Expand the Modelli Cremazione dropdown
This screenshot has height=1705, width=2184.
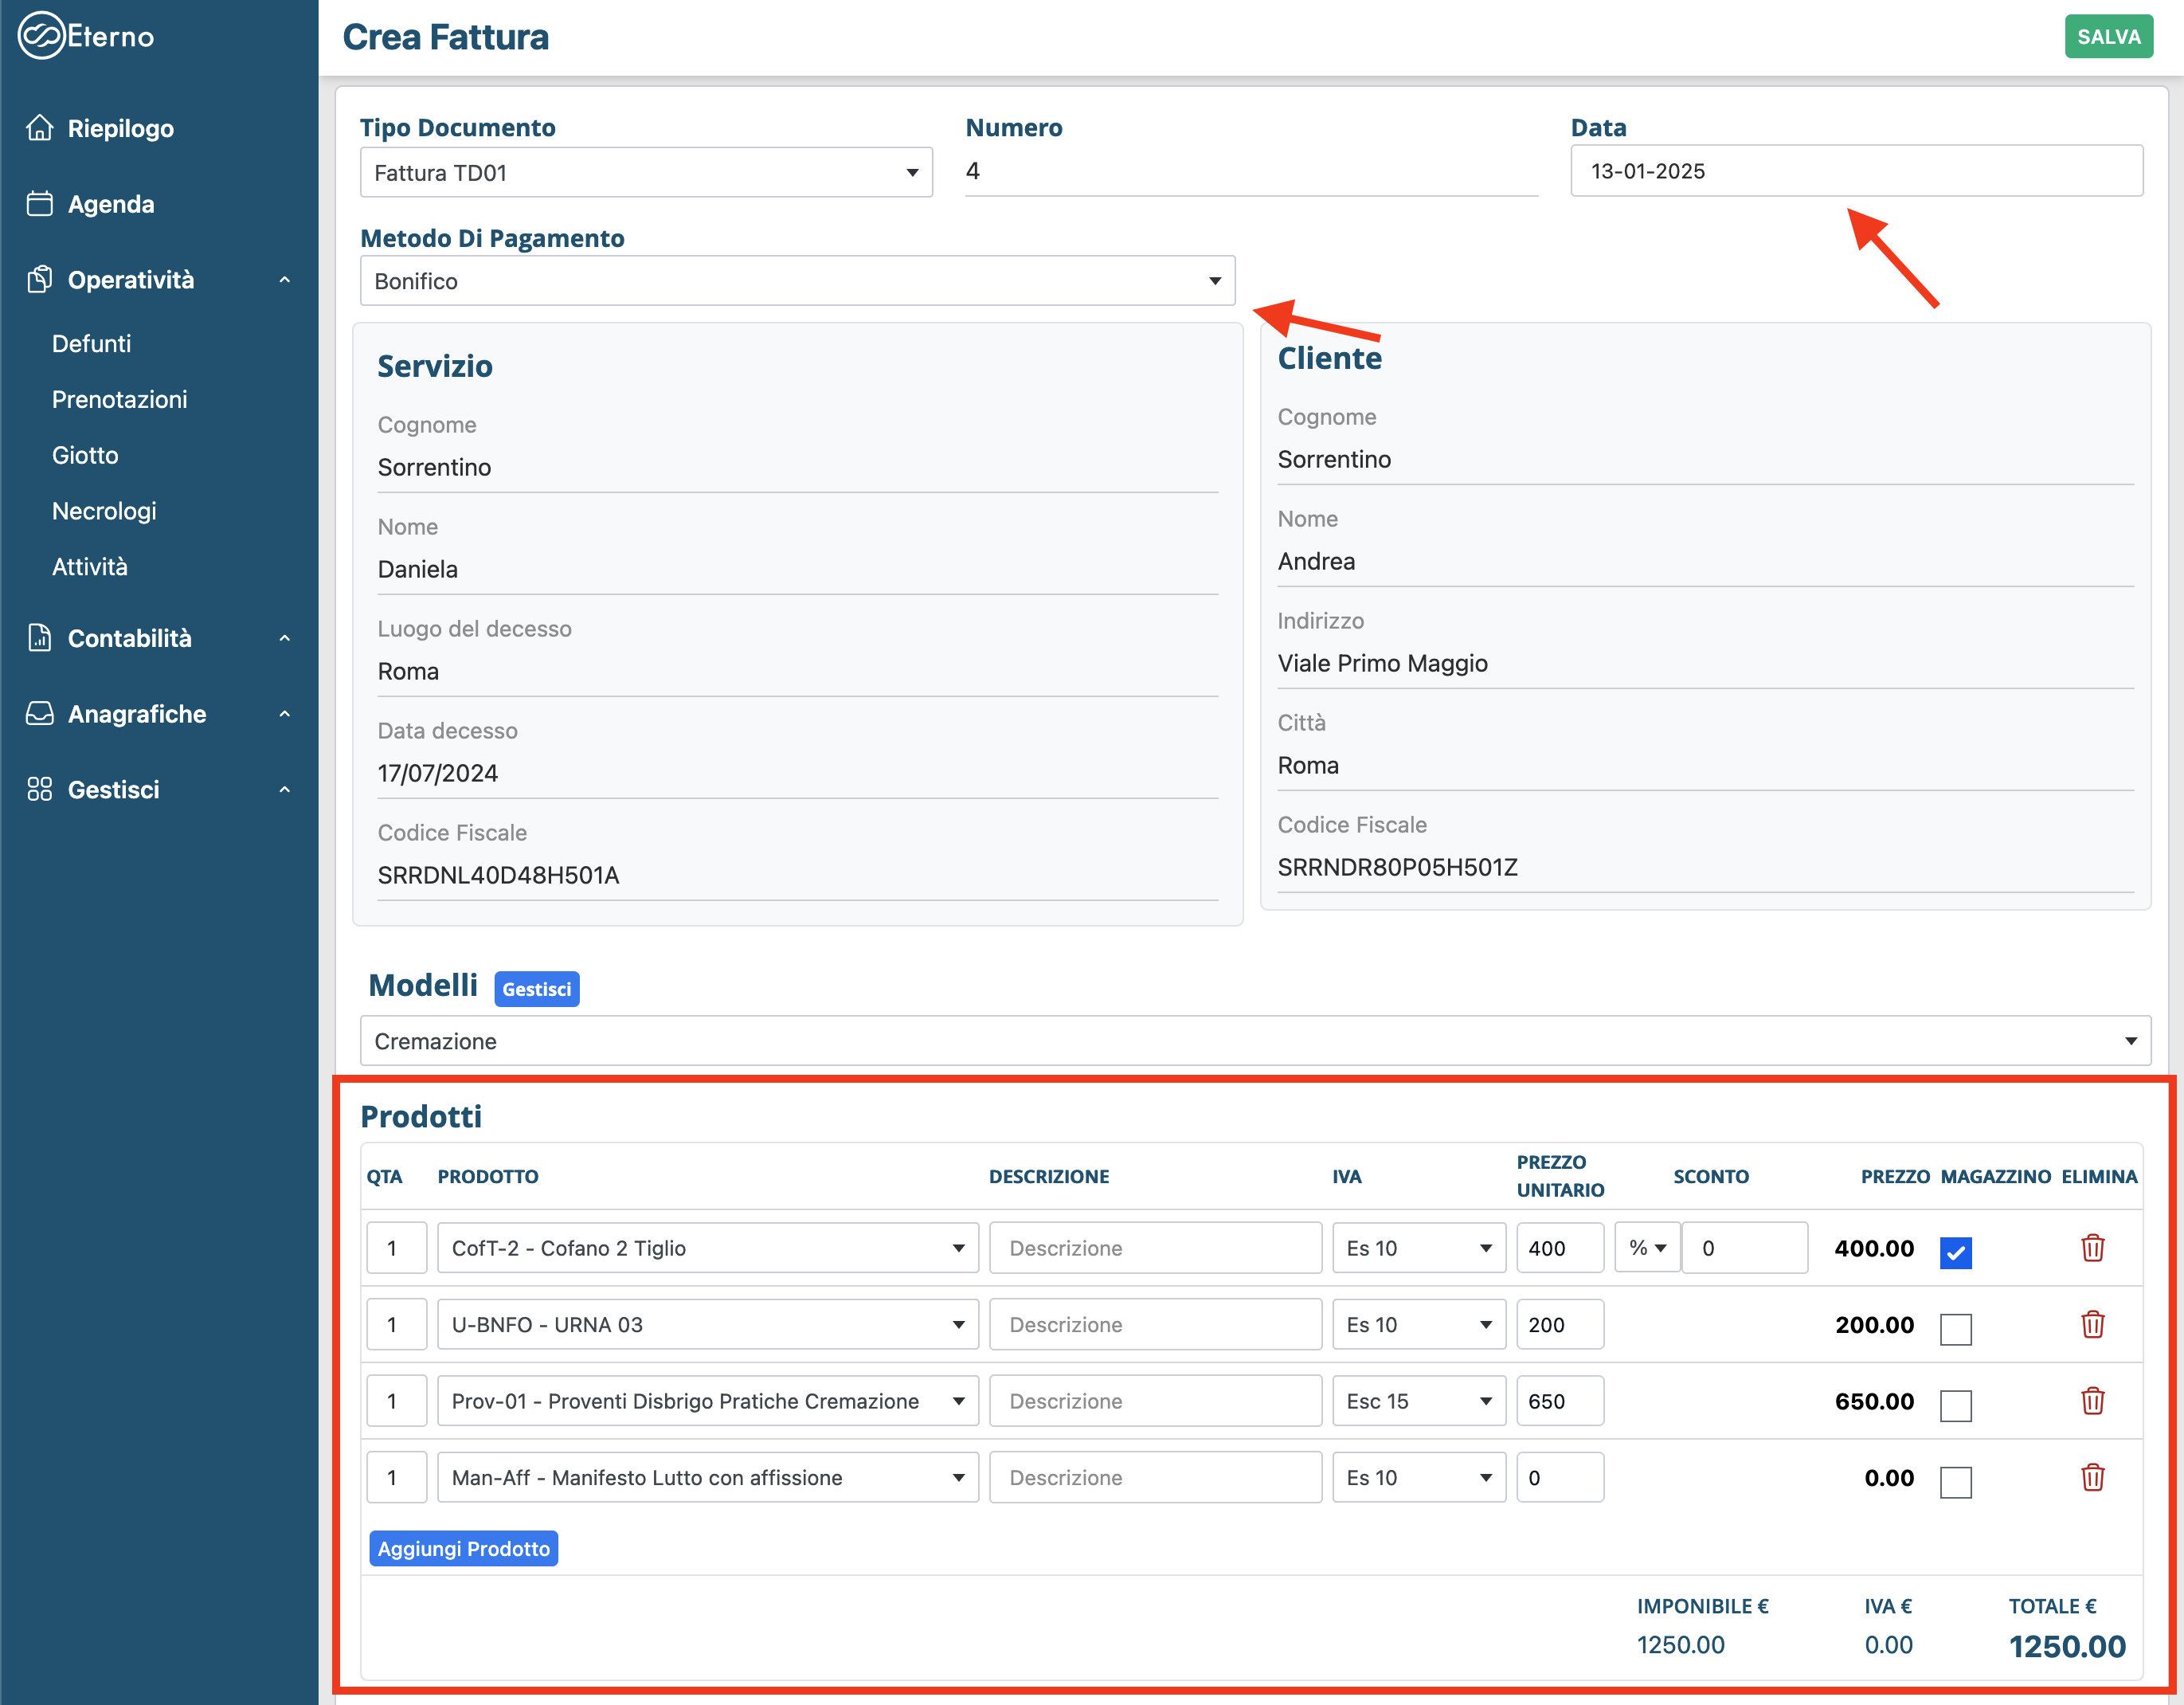click(1254, 1041)
